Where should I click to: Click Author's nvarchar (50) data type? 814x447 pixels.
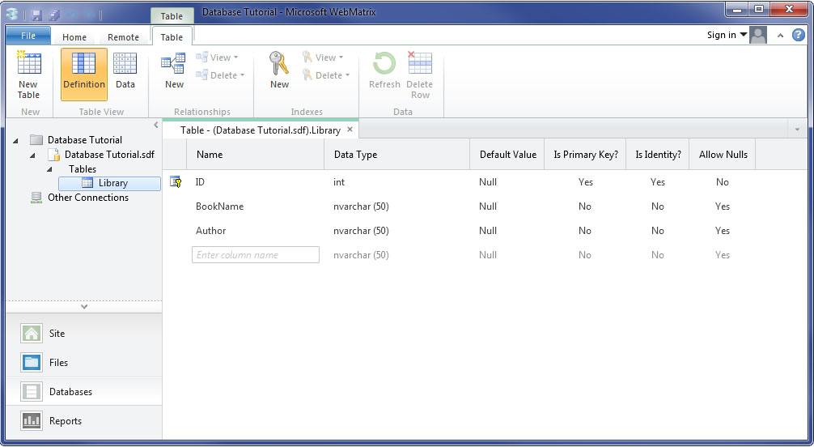[x=362, y=231]
